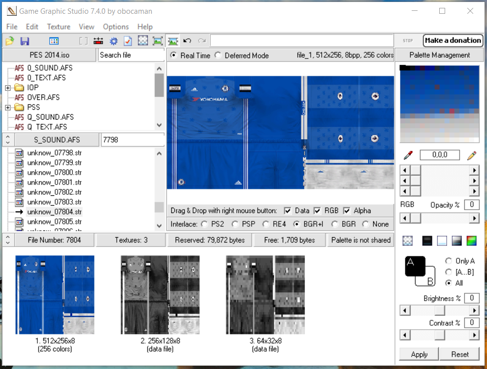Click the Brightness slider thumb
The height and width of the screenshot is (369, 487).
[x=439, y=310]
